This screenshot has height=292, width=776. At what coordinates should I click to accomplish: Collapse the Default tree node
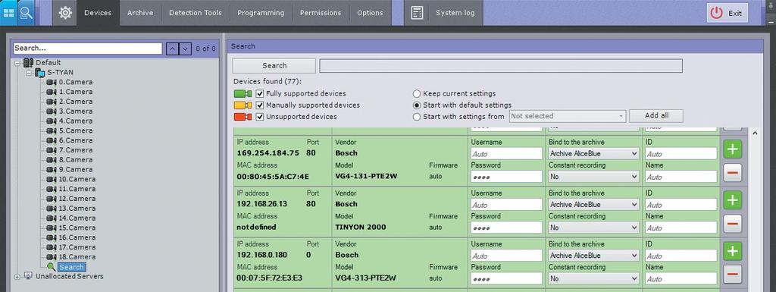click(x=17, y=63)
